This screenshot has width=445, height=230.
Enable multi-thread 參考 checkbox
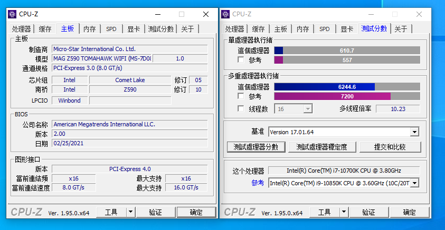click(x=241, y=96)
